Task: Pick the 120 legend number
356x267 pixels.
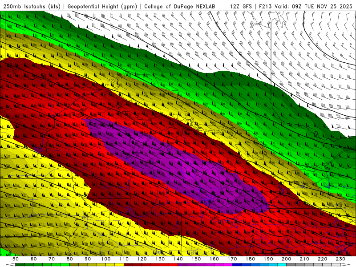Action: (x=142, y=259)
